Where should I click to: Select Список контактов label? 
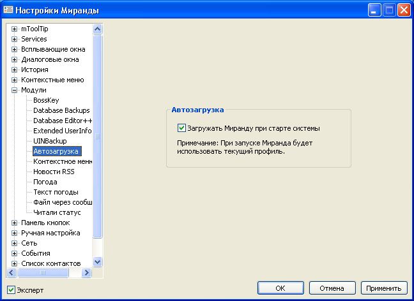50,264
